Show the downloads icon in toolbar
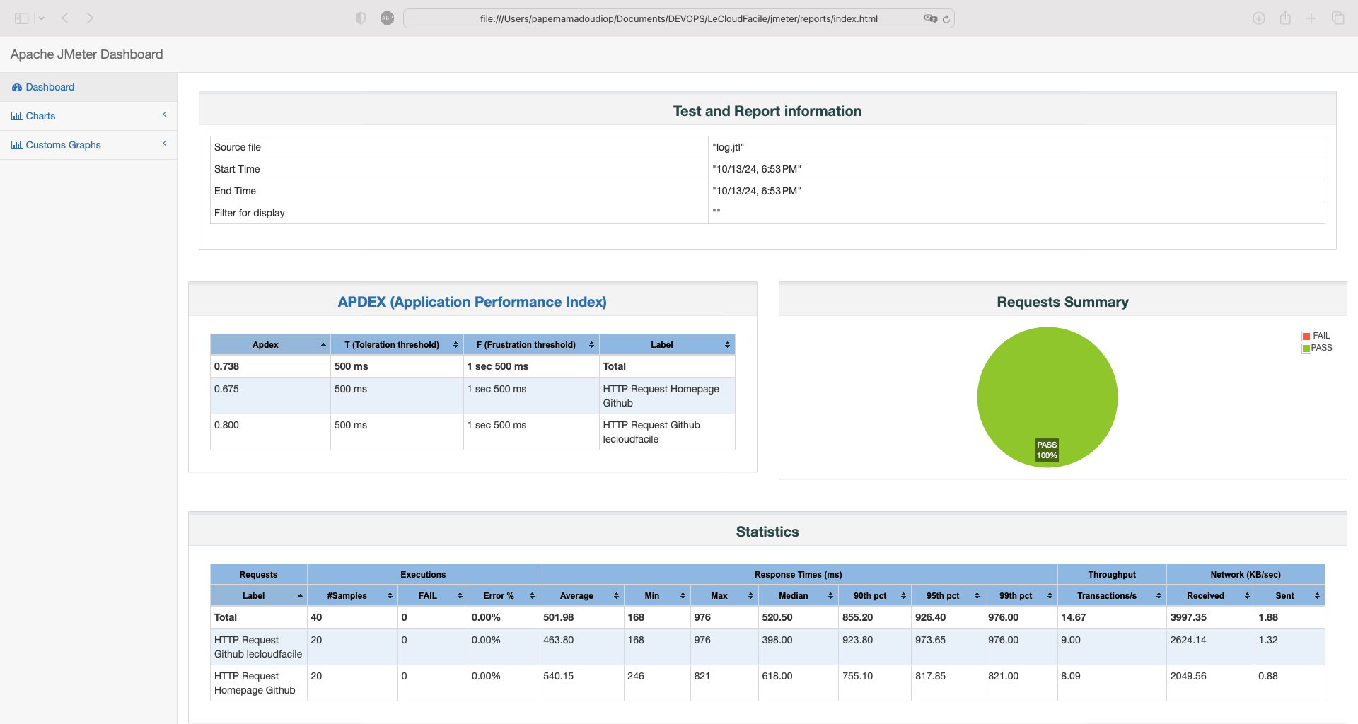1358x724 pixels. click(x=1258, y=18)
